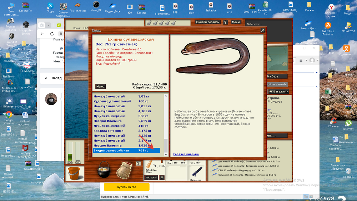Click the user avatar icon in the right window
The height and width of the screenshot is (201, 357).
tap(312, 60)
